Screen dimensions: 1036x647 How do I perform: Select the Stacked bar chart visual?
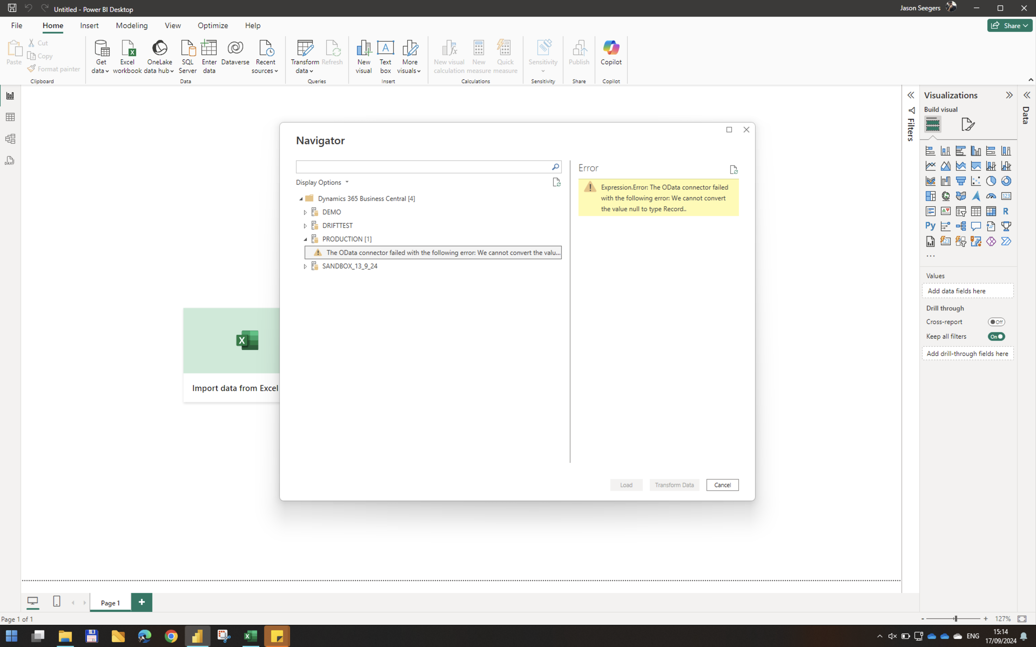930,151
